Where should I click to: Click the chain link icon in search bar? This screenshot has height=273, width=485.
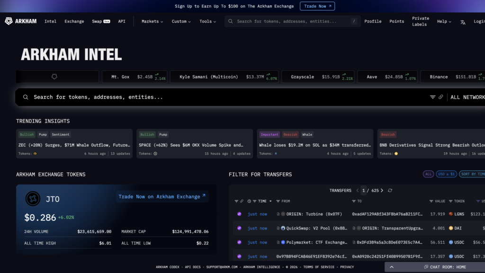pos(441,97)
